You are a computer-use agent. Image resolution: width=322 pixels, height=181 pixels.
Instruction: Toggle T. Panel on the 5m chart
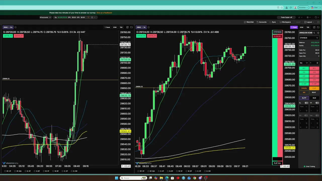107,27
